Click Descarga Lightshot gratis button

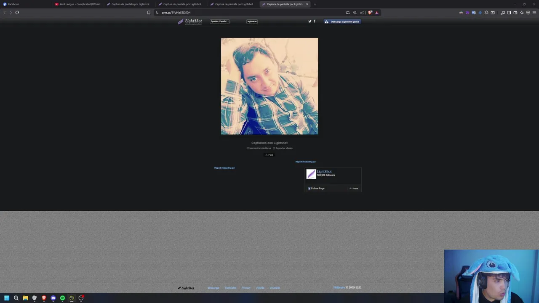coord(342,21)
